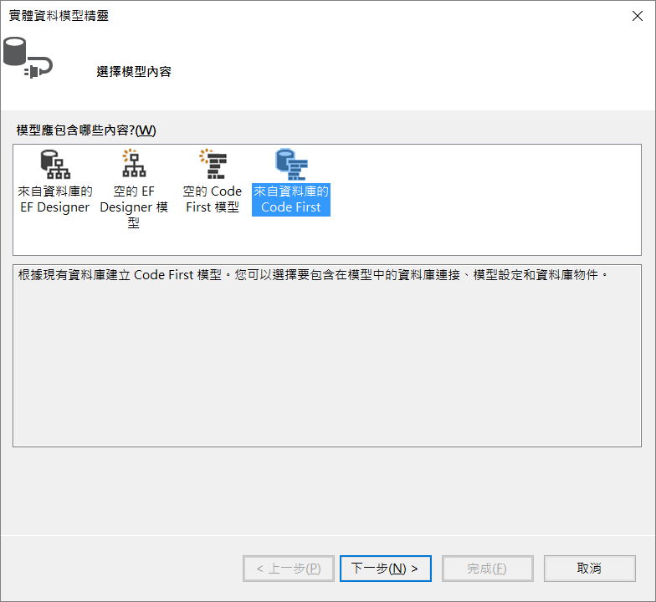The height and width of the screenshot is (602, 656).
Task: Click the disabled 上一步(P) button
Action: [x=289, y=569]
